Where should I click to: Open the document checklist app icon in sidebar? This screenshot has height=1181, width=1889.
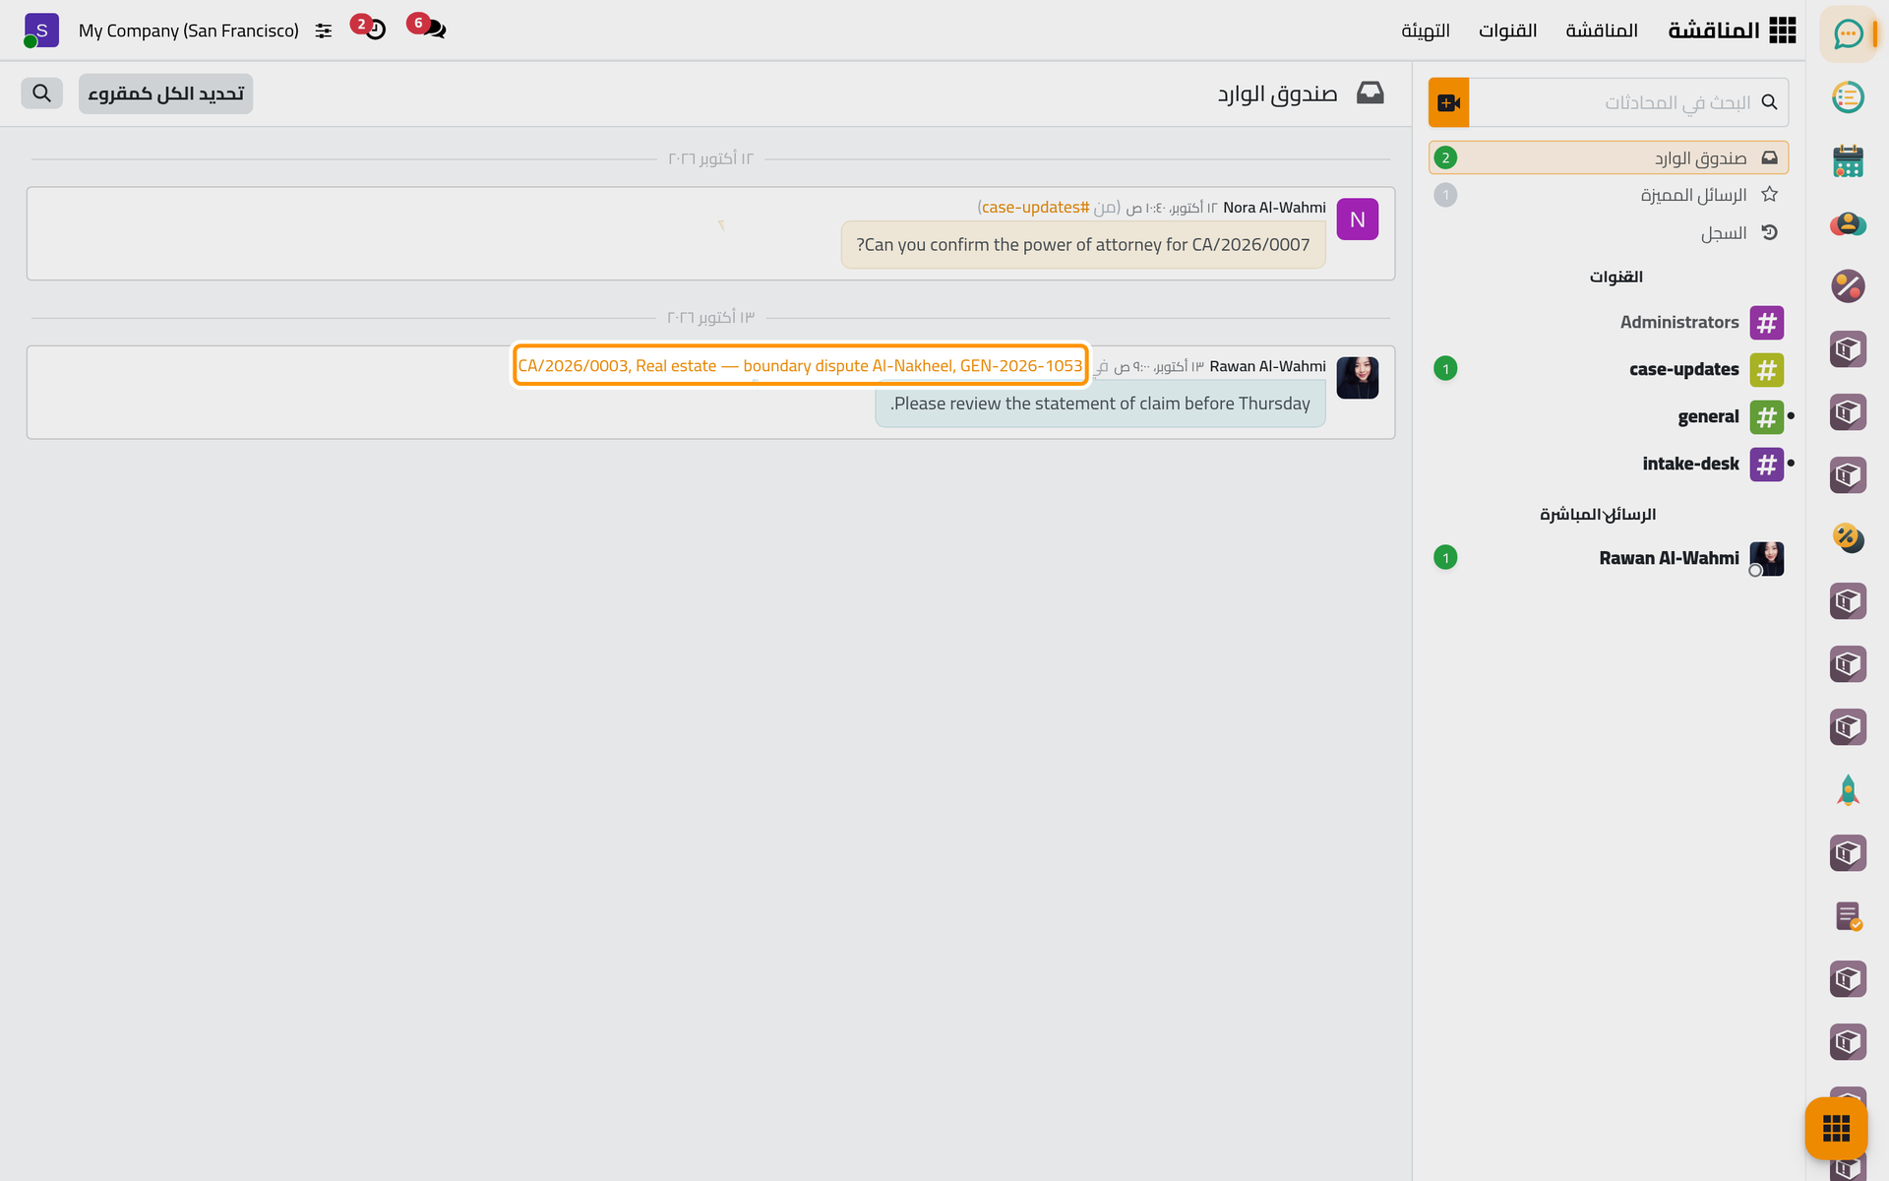(x=1848, y=916)
